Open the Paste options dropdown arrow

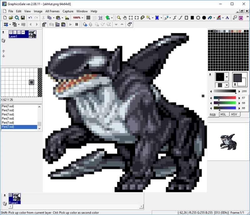(x=62, y=18)
